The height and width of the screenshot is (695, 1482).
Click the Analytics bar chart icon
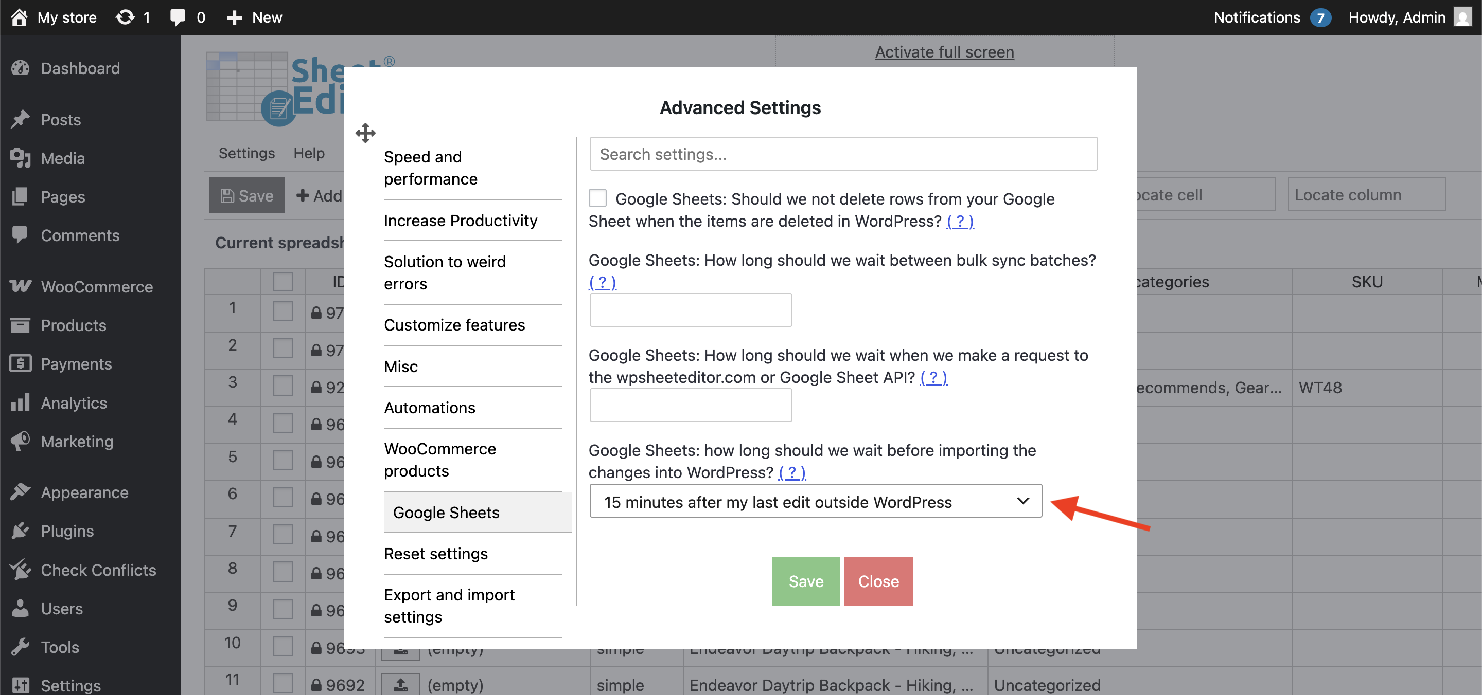tap(20, 403)
